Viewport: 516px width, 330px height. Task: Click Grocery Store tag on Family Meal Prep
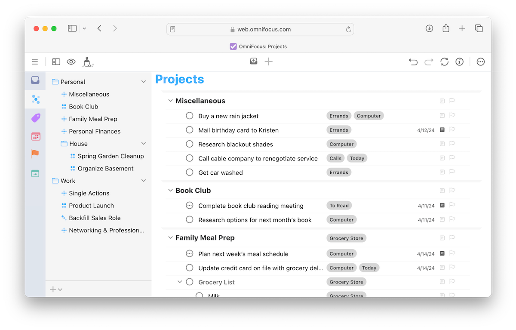click(x=347, y=238)
